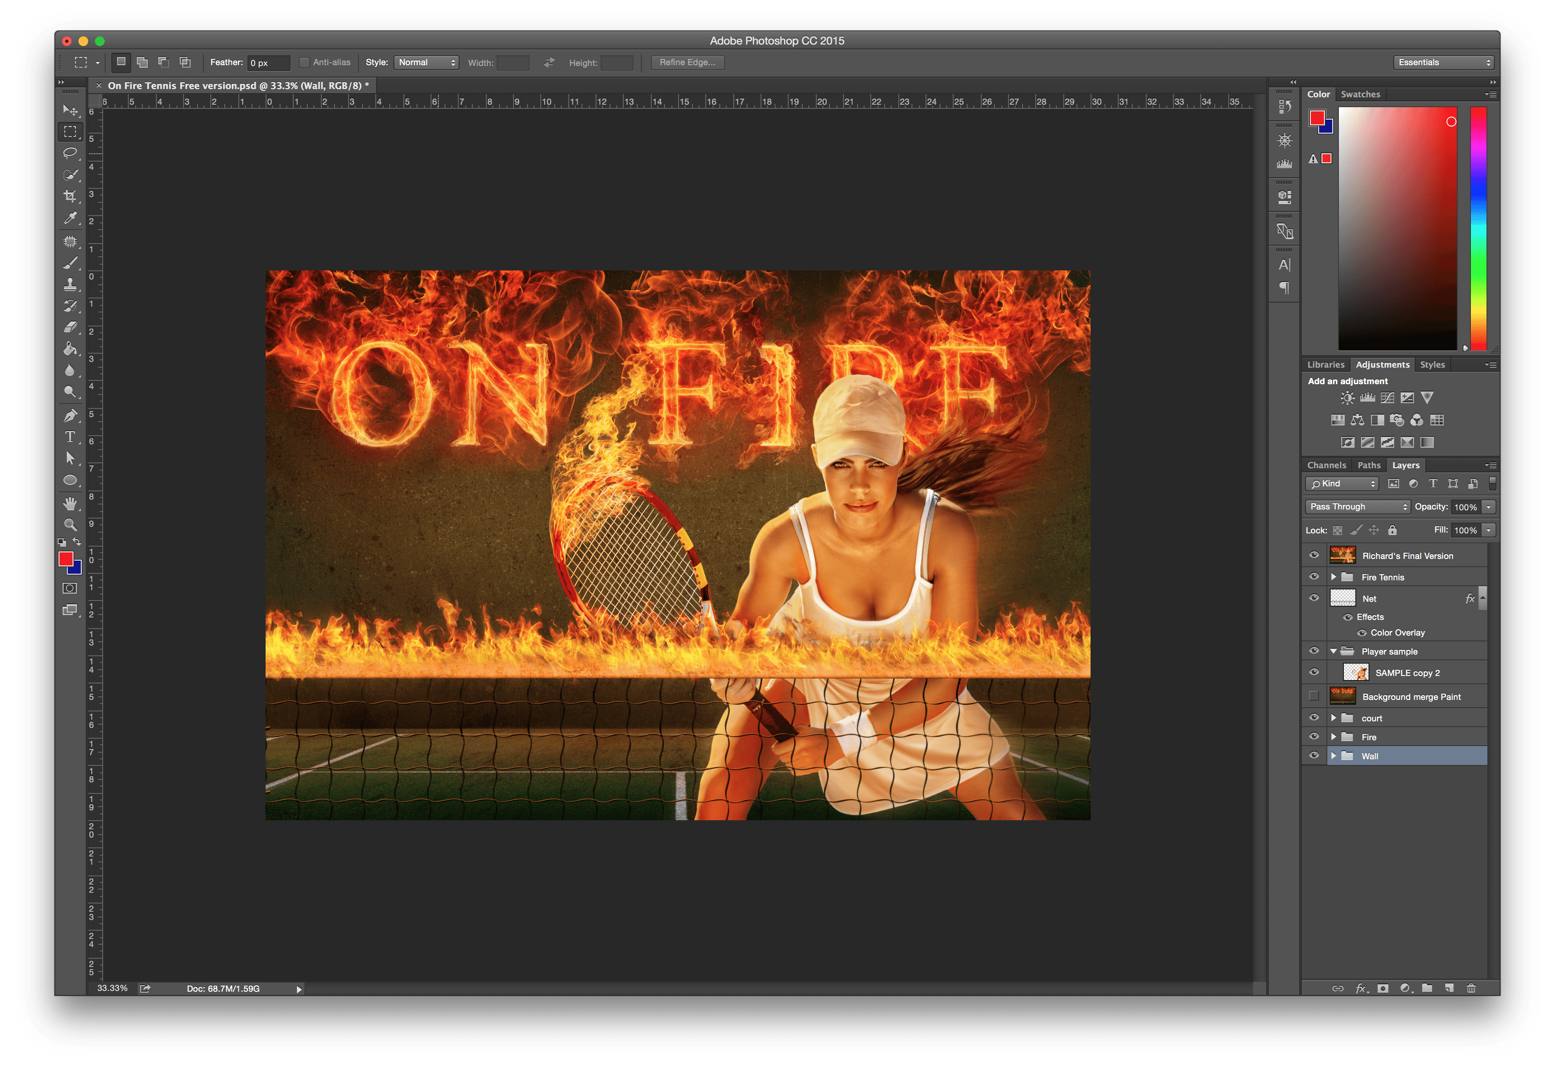The image size is (1555, 1070).
Task: Hide the Net layer
Action: 1314,597
